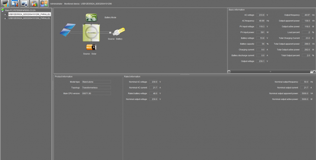Click the Main CPU version field
The height and width of the screenshot is (160, 316).
point(96,93)
